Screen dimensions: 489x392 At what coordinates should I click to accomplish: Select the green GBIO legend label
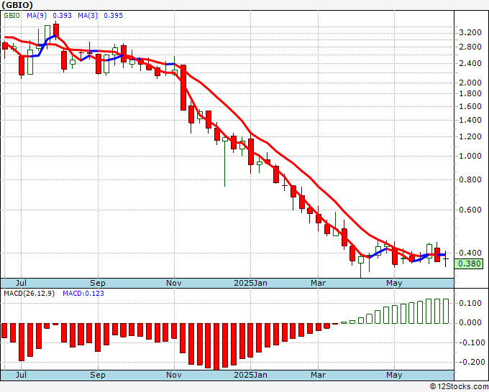coord(12,16)
